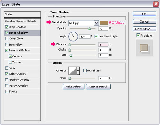Click the shadow color swatch
The width and height of the screenshot is (160, 125).
click(x=104, y=23)
